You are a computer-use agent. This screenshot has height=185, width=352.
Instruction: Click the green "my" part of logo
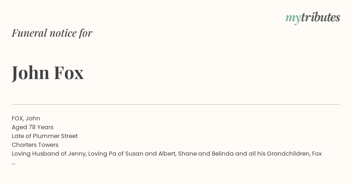293,19
